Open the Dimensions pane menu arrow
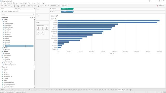Image resolution: width=166 pixels, height=93 pixels. tap(34, 18)
